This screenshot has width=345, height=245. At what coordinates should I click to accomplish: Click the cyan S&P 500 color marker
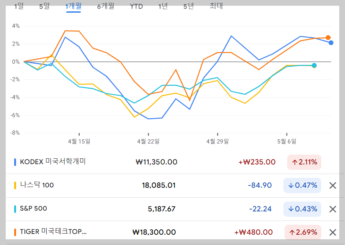[15, 209]
